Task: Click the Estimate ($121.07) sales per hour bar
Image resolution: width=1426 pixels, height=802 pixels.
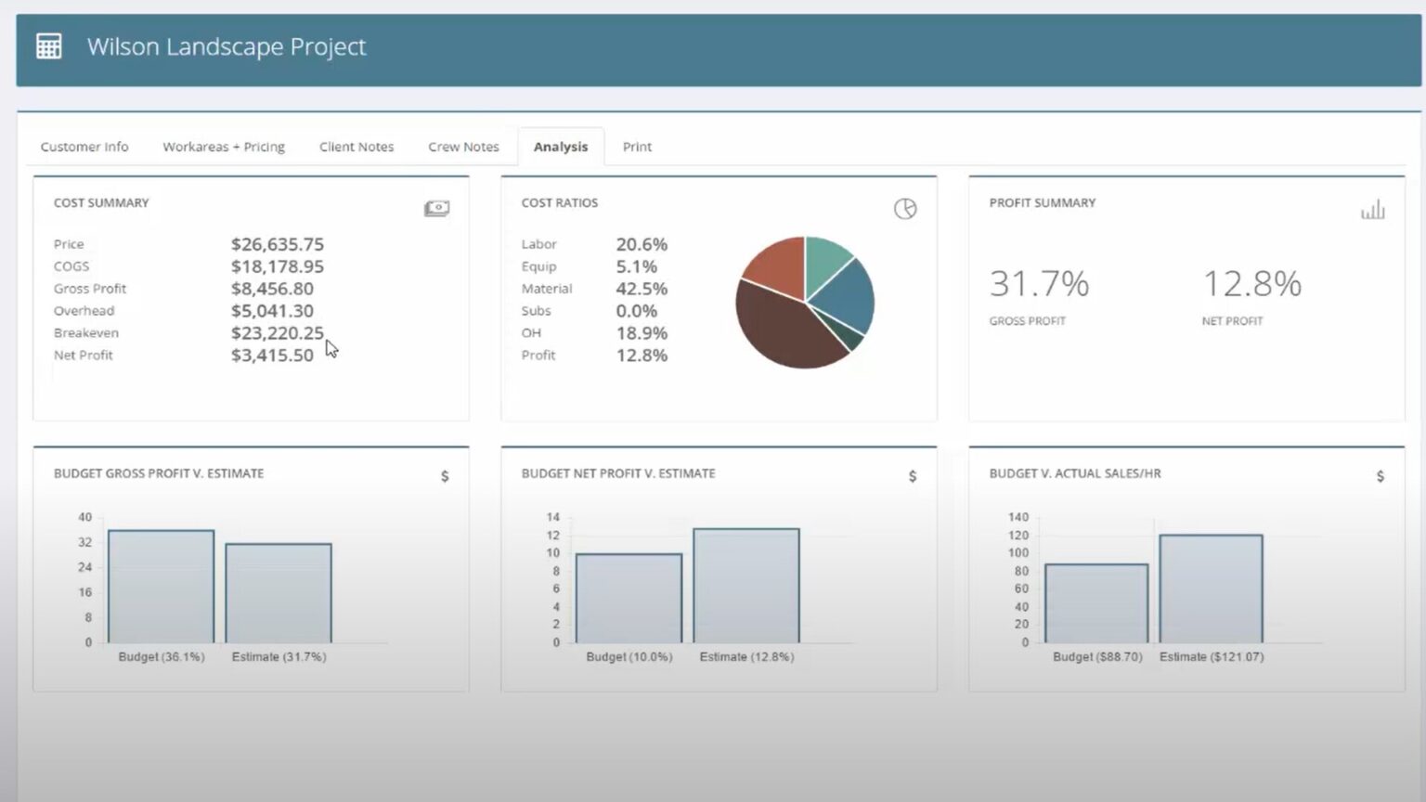Action: point(1211,589)
